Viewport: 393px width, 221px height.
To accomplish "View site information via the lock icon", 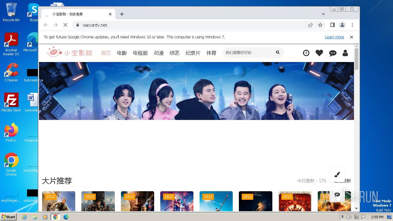I will (x=77, y=25).
